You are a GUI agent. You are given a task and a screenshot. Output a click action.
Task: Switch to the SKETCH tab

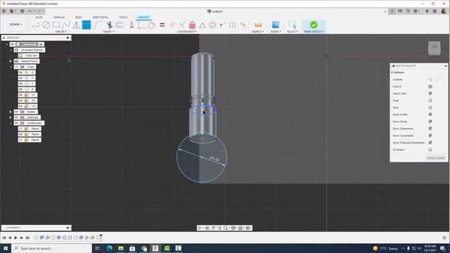click(143, 18)
